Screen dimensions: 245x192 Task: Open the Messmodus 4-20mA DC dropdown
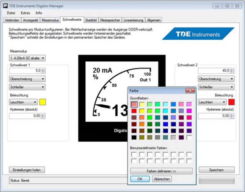pyautogui.click(x=27, y=58)
